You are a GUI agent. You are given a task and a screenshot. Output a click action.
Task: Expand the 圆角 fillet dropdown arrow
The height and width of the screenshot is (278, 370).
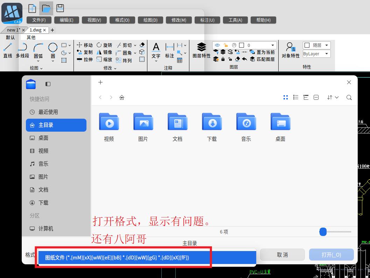click(x=135, y=53)
